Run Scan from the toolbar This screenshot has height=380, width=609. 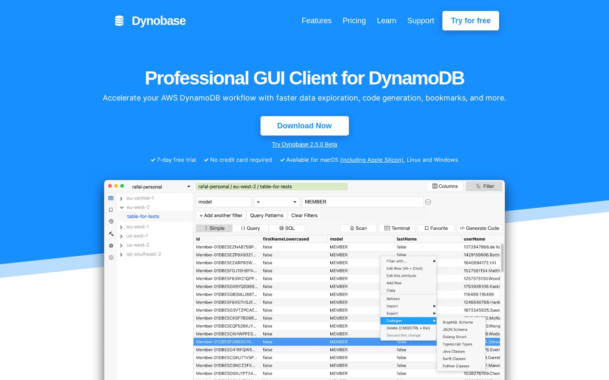click(x=358, y=228)
